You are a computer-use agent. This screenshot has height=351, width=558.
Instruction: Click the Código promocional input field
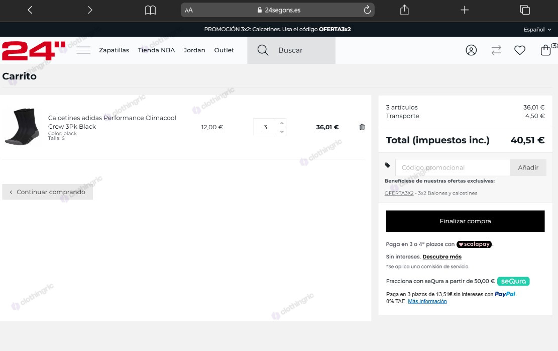(x=453, y=167)
